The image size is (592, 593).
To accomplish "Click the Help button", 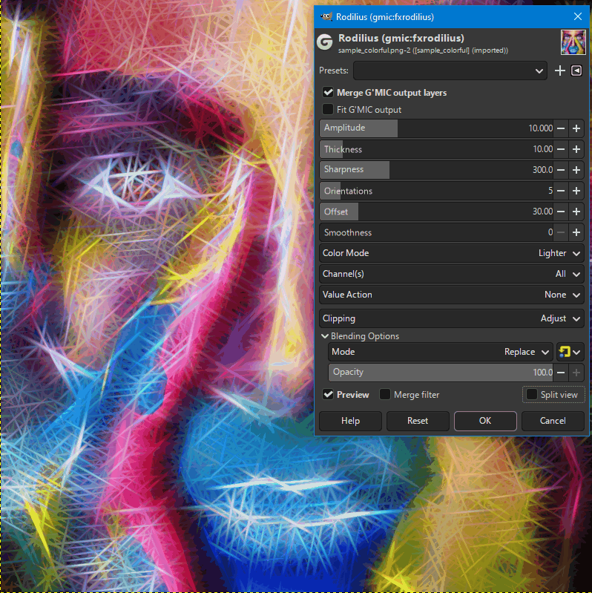I will click(350, 421).
